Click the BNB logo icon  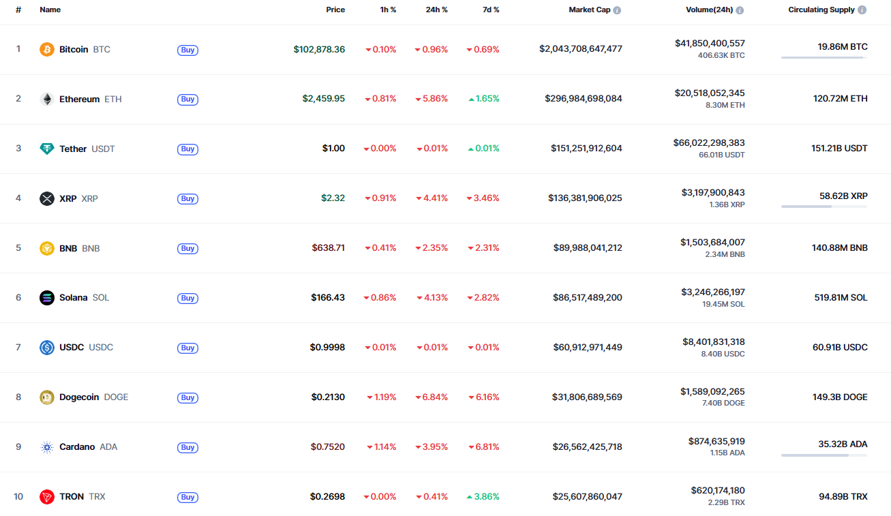pos(46,249)
